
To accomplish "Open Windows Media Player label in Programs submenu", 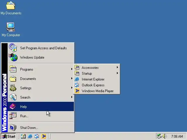I will pyautogui.click(x=98, y=91).
